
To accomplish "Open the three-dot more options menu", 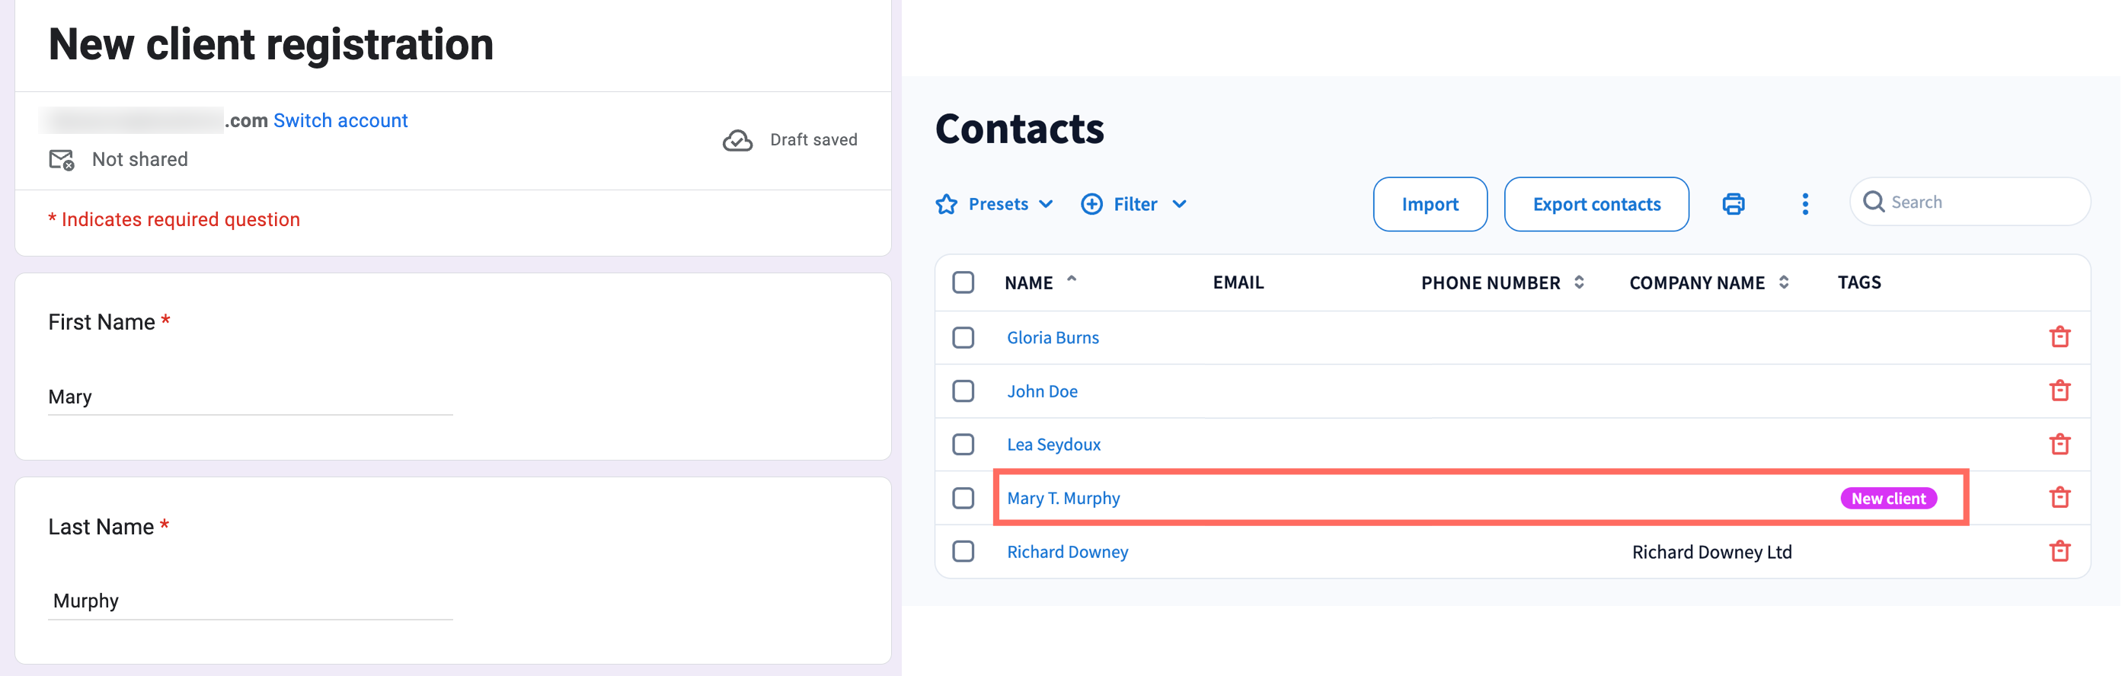I will point(1805,204).
